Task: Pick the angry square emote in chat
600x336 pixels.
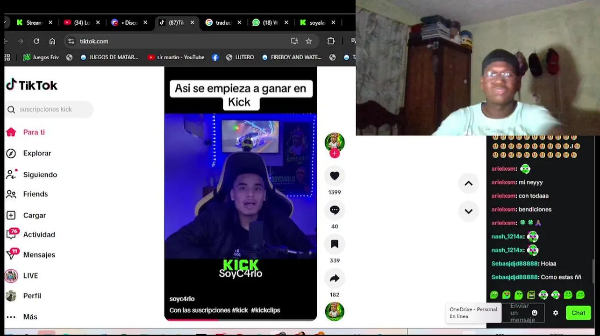Action: coord(531,295)
